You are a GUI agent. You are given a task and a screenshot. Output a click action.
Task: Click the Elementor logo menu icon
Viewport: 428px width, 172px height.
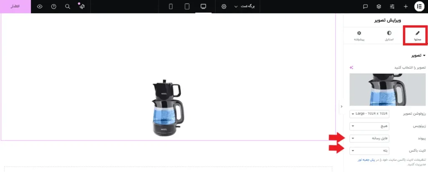pyautogui.click(x=419, y=7)
